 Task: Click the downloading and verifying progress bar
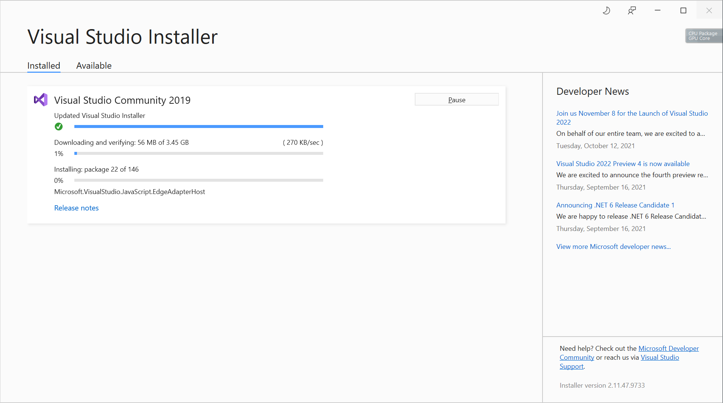[x=198, y=153]
